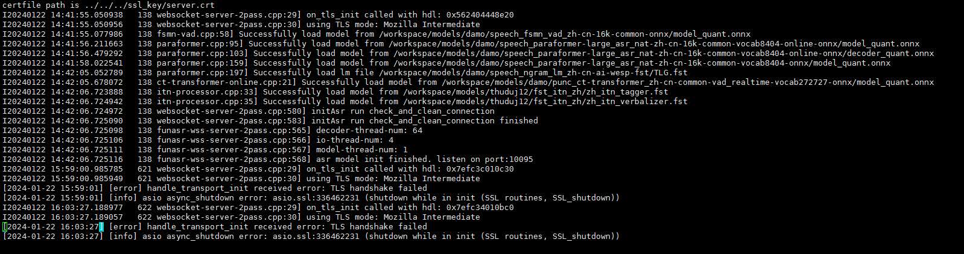Click the last TLS handshake failed error
Screen dimensions: 964x254
[x=215, y=227]
